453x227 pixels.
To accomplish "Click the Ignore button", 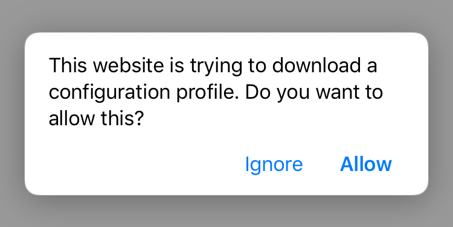I will click(x=274, y=165).
